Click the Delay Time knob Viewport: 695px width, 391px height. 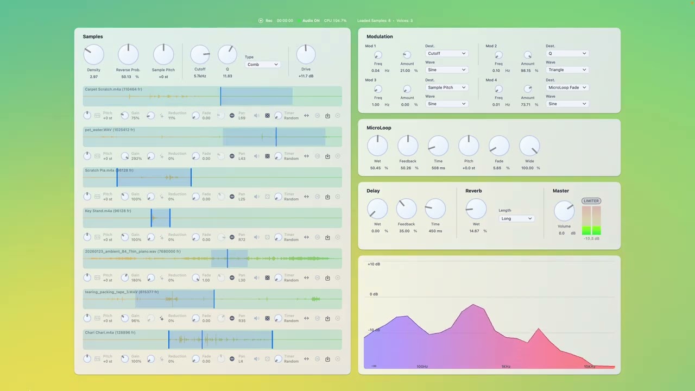(x=435, y=209)
